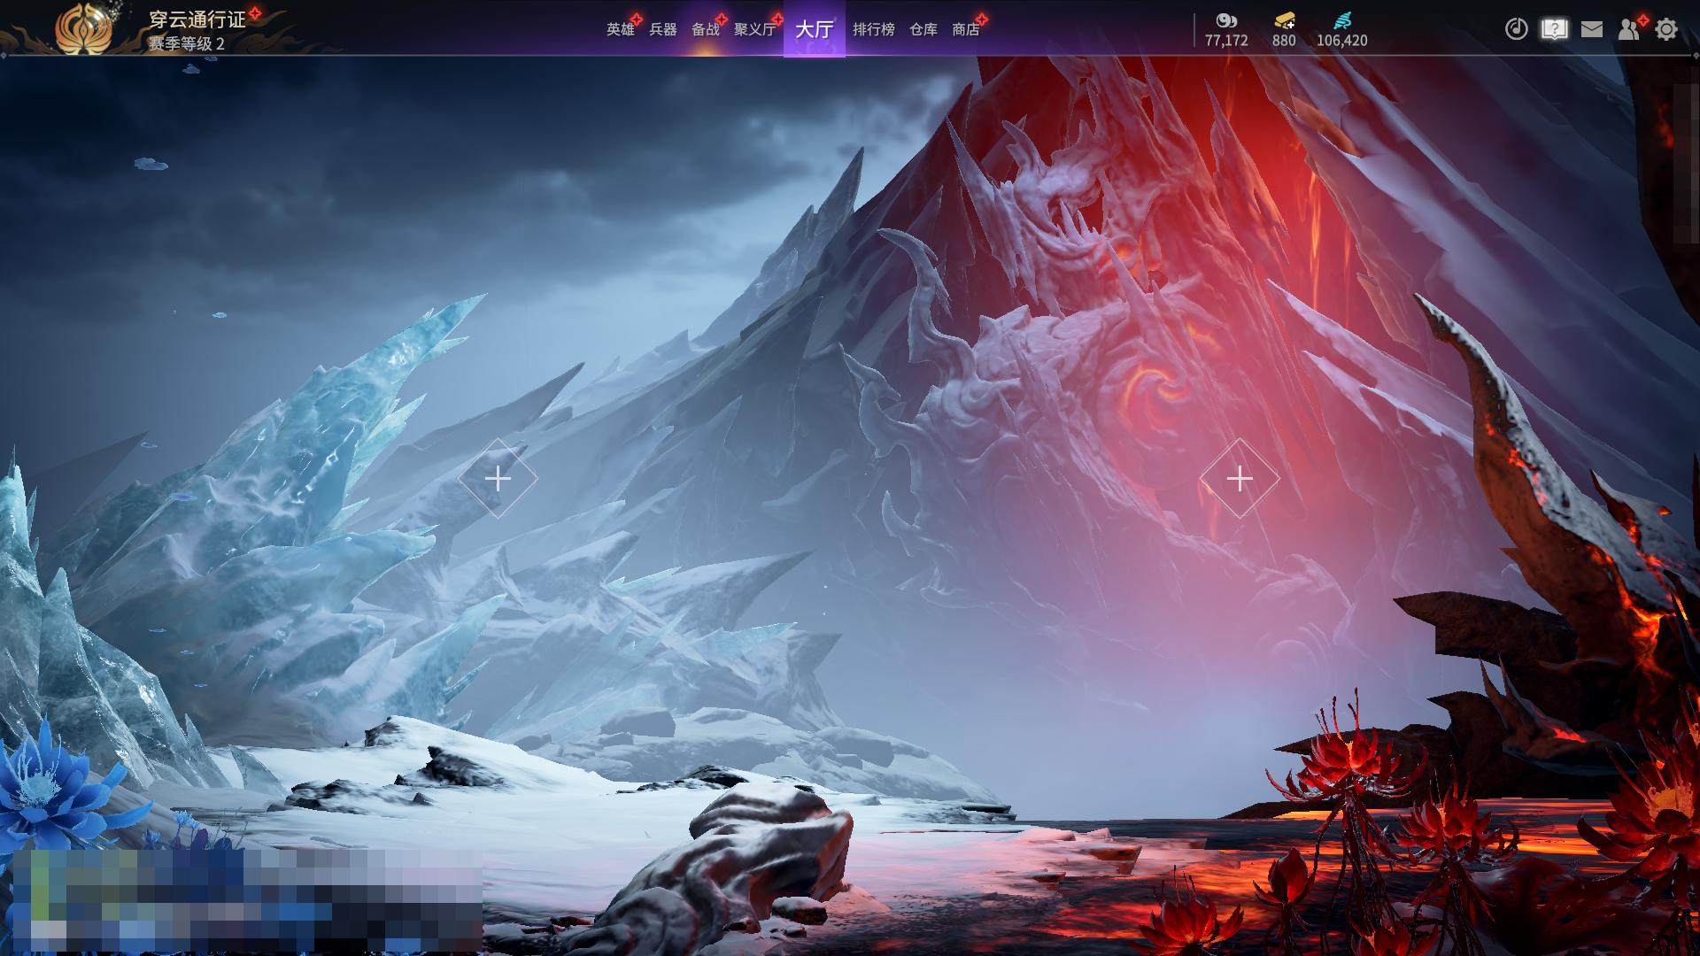Click the music note disc icon

pyautogui.click(x=1516, y=29)
